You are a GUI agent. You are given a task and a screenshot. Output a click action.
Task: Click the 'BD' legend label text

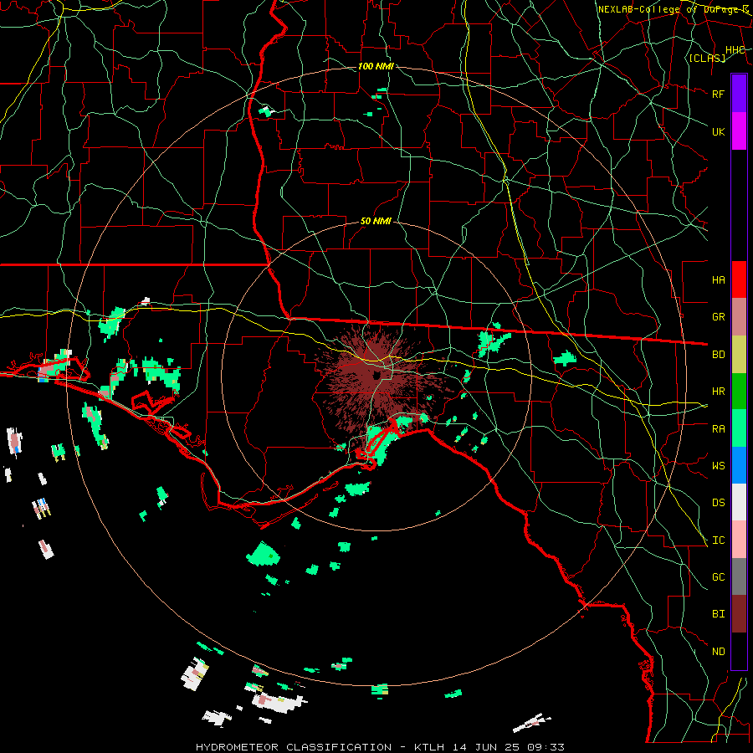(x=718, y=355)
